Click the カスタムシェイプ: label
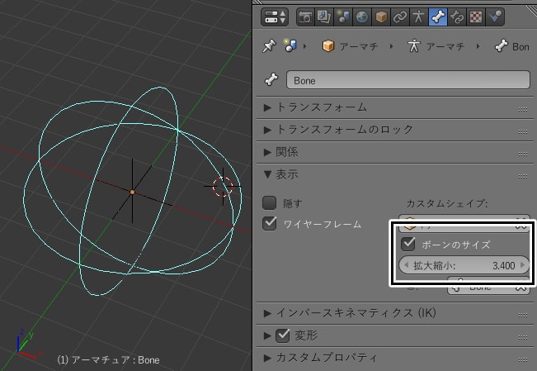537x371 pixels. [447, 203]
